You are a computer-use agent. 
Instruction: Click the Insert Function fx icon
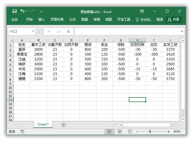(68, 31)
